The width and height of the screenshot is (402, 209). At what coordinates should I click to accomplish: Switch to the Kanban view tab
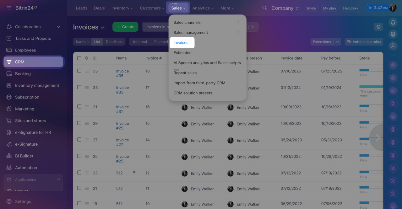pyautogui.click(x=82, y=42)
